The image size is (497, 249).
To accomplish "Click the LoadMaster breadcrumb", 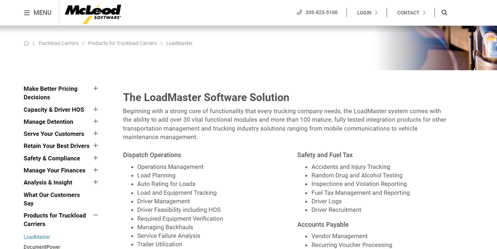I will pyautogui.click(x=179, y=43).
